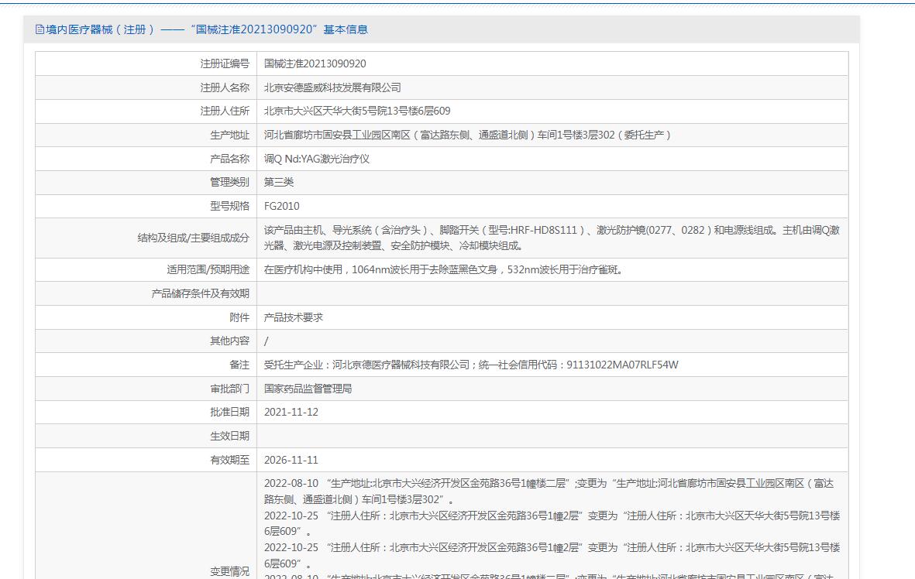This screenshot has width=915, height=579.
Task: Open the 产品技术要求 attachment entry
Action: pos(293,317)
